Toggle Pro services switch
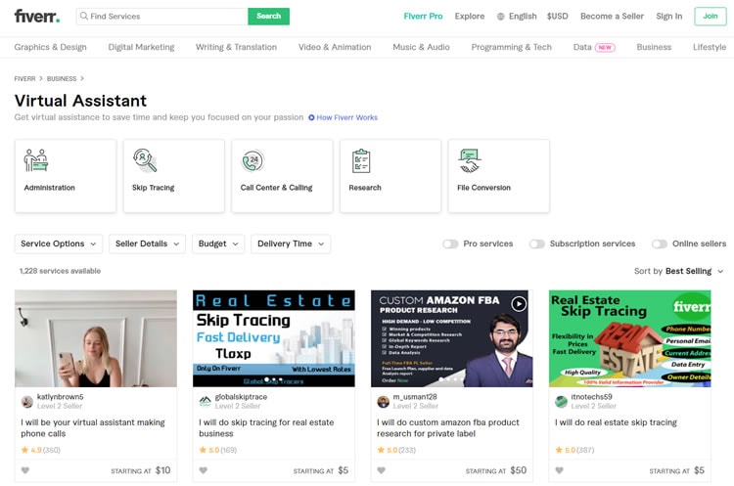734x486 pixels. click(450, 243)
